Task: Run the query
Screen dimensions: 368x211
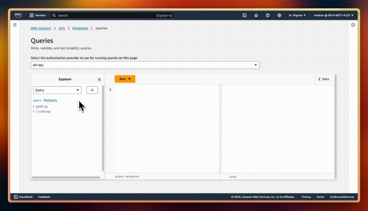Action: (x=125, y=79)
